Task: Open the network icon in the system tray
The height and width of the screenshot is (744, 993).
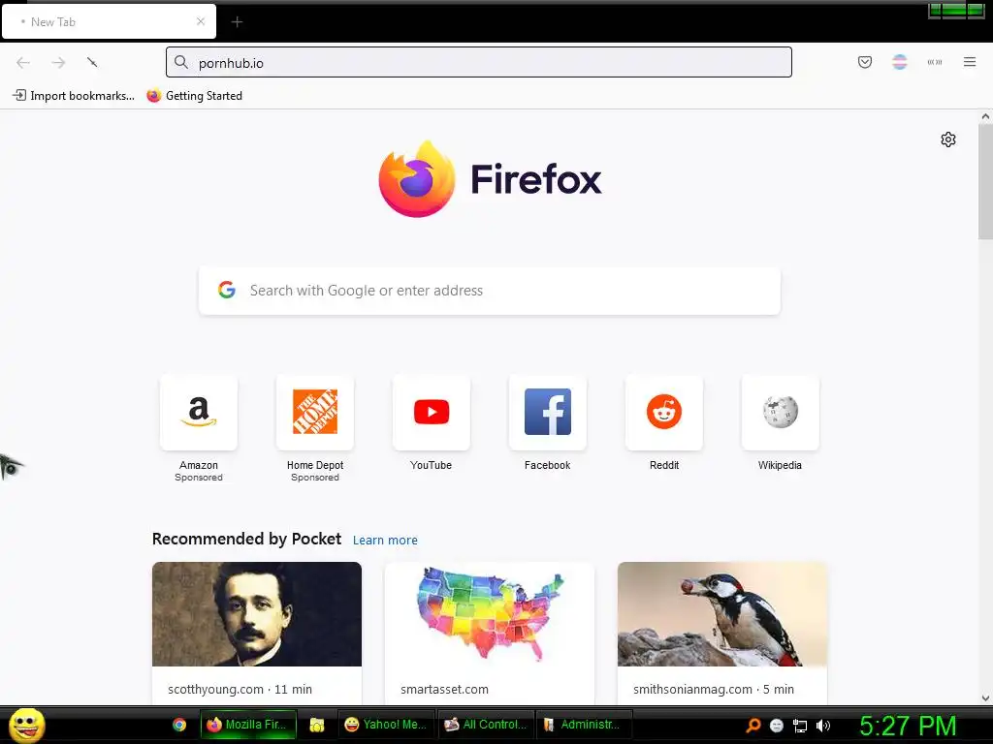Action: tap(800, 726)
